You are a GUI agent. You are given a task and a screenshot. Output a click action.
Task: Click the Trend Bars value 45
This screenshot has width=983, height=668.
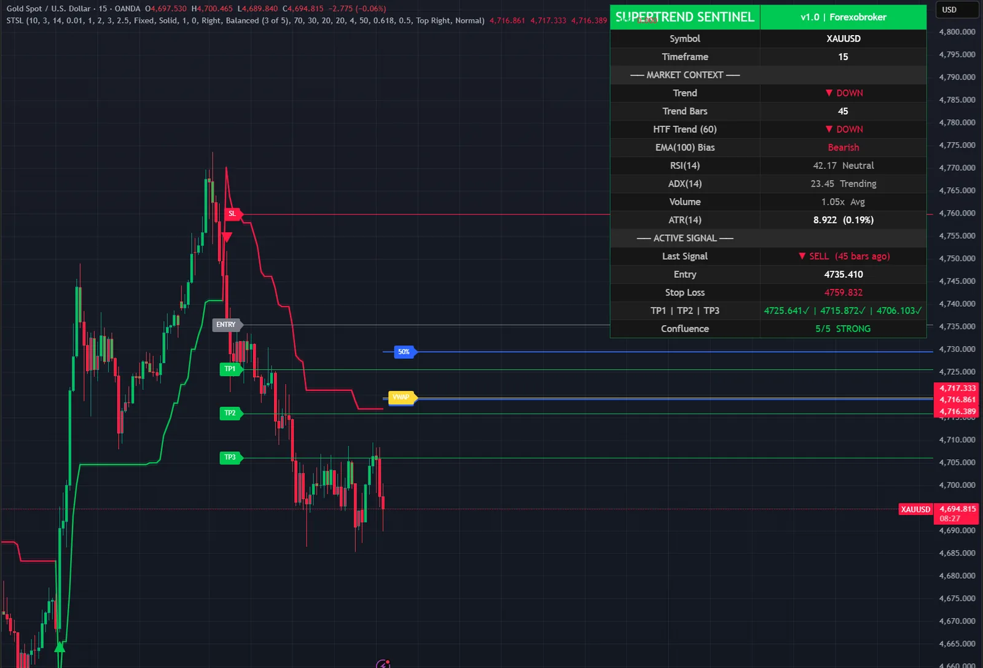click(843, 111)
